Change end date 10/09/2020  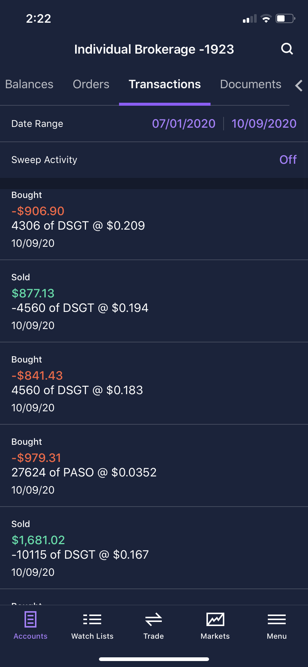pos(264,124)
